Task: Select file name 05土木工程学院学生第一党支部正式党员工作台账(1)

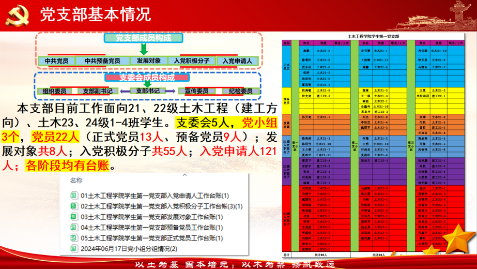Action: click(152, 238)
